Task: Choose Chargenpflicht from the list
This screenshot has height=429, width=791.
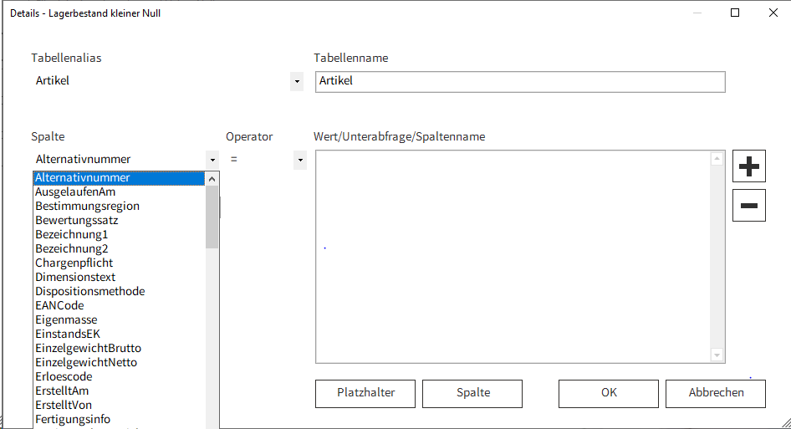Action: pyautogui.click(x=119, y=263)
